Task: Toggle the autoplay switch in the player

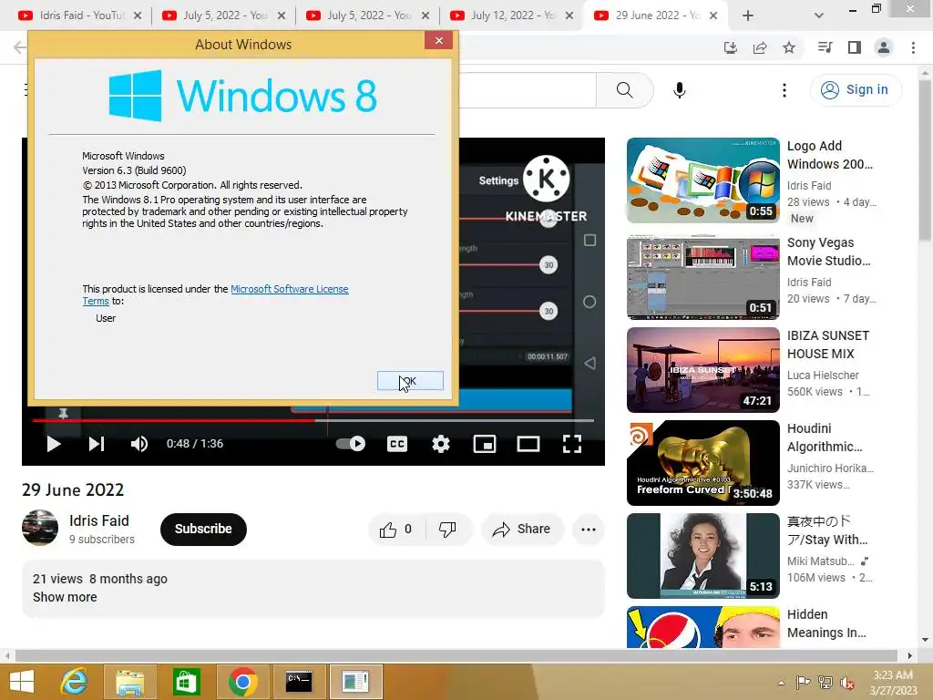Action: point(351,444)
